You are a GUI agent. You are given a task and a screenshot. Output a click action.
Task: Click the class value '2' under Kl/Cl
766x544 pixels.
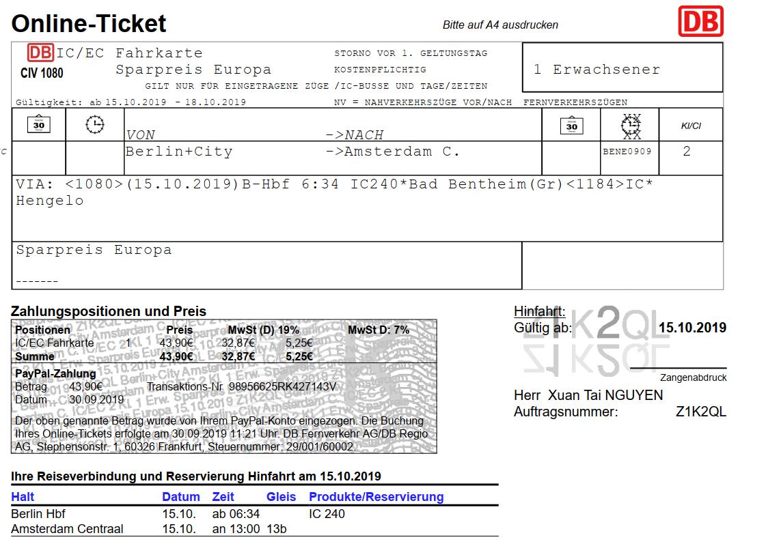point(687,152)
